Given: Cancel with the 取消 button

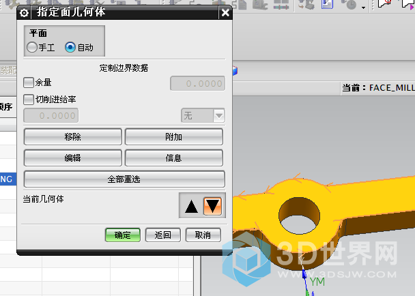Looking at the screenshot, I should (x=203, y=235).
